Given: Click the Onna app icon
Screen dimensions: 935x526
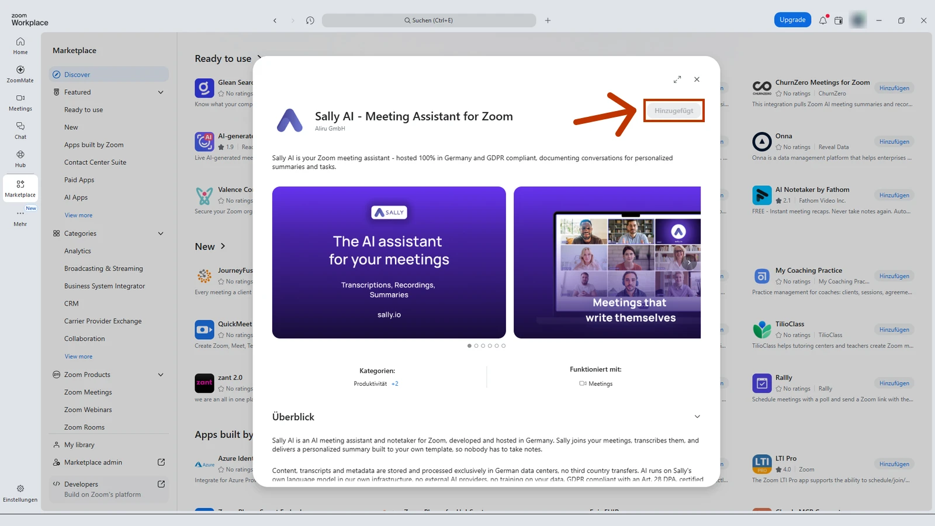Looking at the screenshot, I should click(762, 141).
